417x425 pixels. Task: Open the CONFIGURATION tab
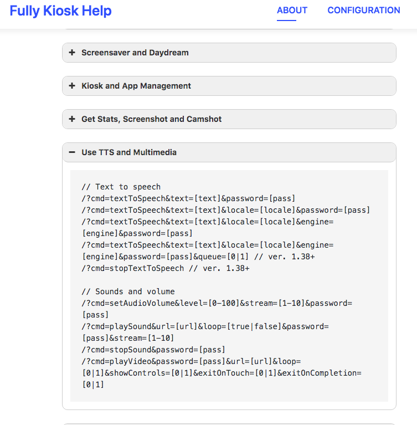364,11
